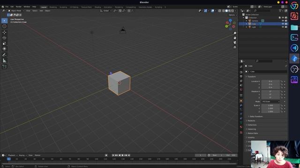Open the Render menu

pyautogui.click(x=19, y=7)
